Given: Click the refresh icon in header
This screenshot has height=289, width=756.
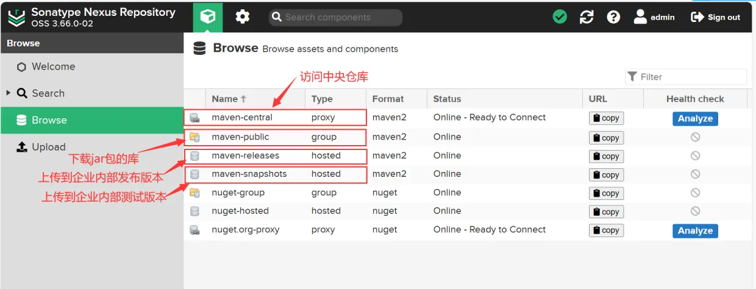Looking at the screenshot, I should 587,17.
